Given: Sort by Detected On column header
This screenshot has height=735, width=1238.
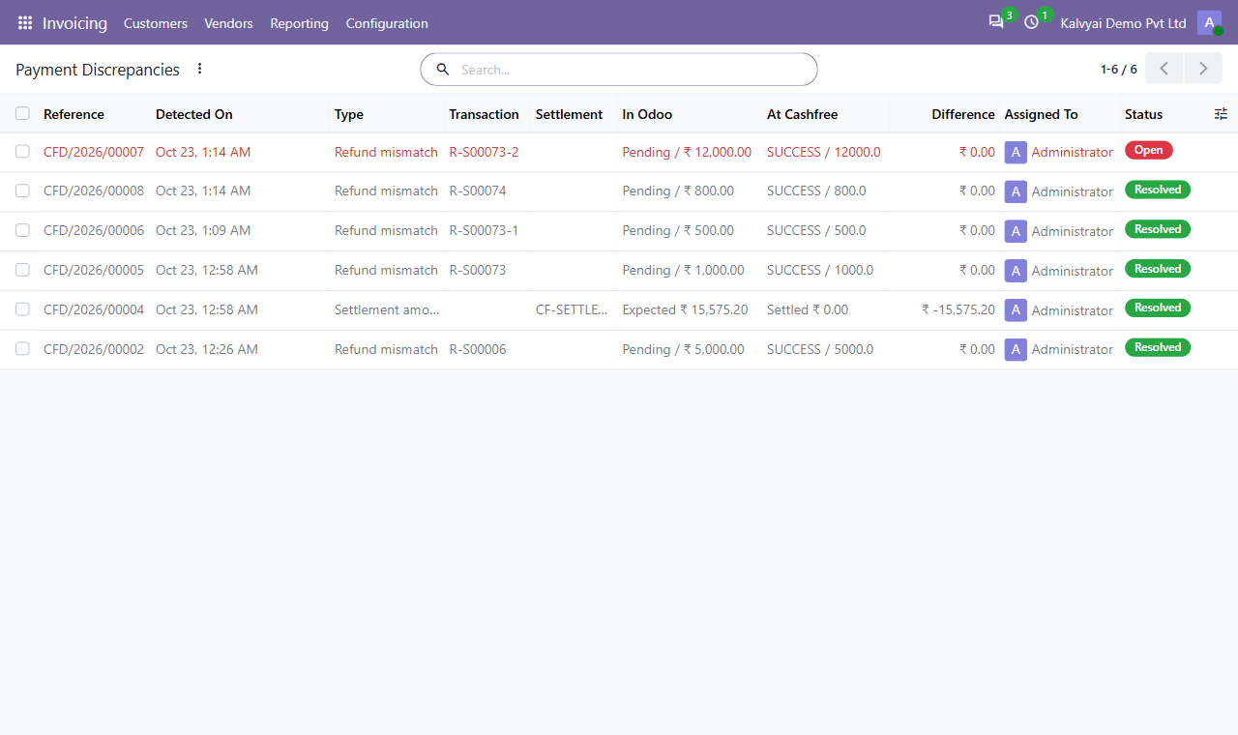Looking at the screenshot, I should tap(194, 114).
